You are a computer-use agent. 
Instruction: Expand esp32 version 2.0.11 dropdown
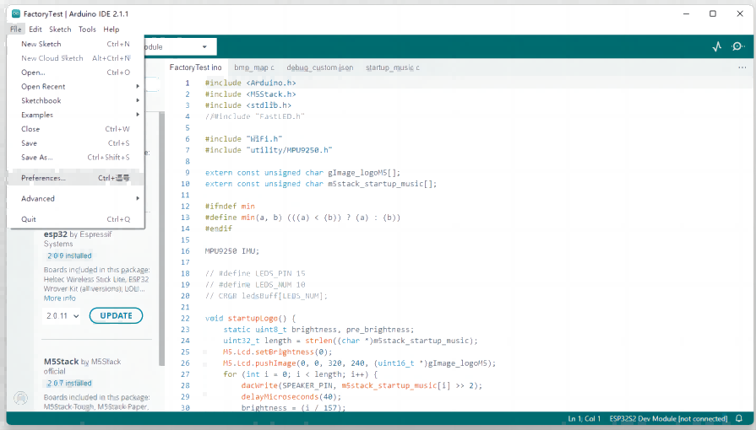coord(63,316)
